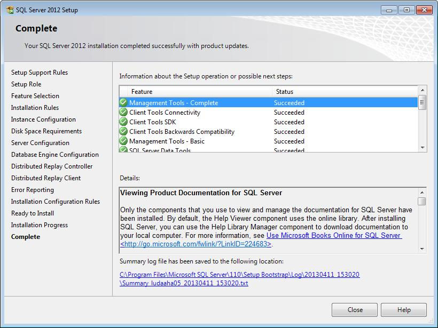Minimize the SQL Server 2012 Setup window
The width and height of the screenshot is (438, 328).
[389, 10]
